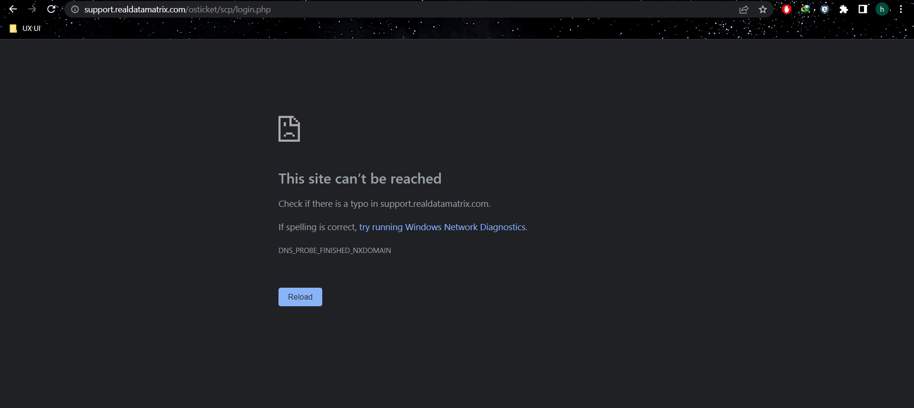This screenshot has height=408, width=914.
Task: Open the 'h' profile avatar menu
Action: [882, 10]
